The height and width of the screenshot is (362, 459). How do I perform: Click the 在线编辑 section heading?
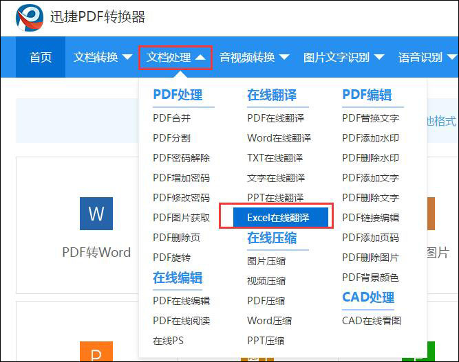point(178,278)
